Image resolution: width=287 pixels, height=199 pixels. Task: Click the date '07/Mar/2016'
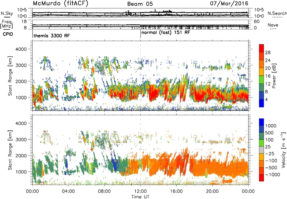pyautogui.click(x=229, y=3)
